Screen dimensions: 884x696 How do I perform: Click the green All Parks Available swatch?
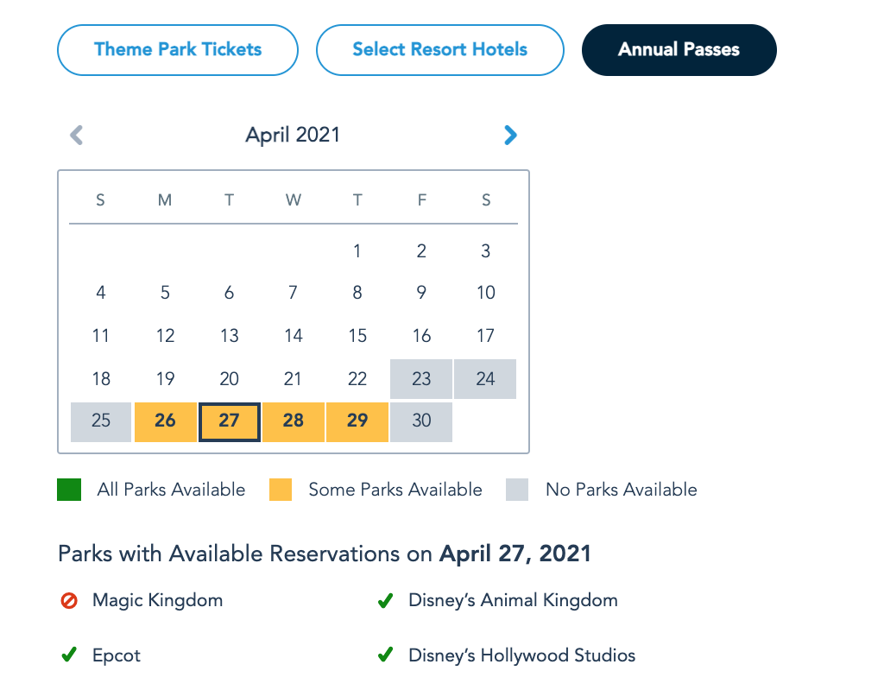pyautogui.click(x=69, y=490)
